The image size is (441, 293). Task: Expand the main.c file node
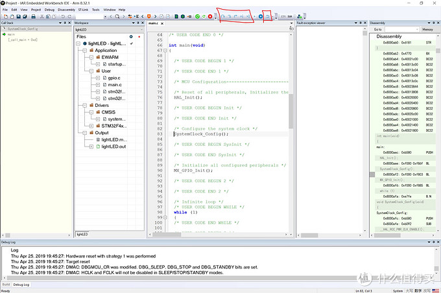(x=98, y=85)
